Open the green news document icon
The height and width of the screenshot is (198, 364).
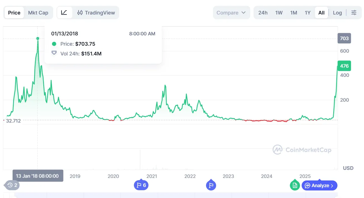[x=295, y=185]
